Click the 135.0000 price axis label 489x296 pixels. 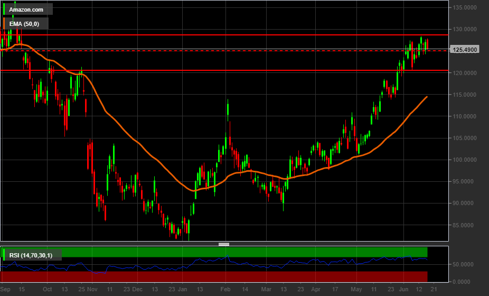(x=464, y=7)
